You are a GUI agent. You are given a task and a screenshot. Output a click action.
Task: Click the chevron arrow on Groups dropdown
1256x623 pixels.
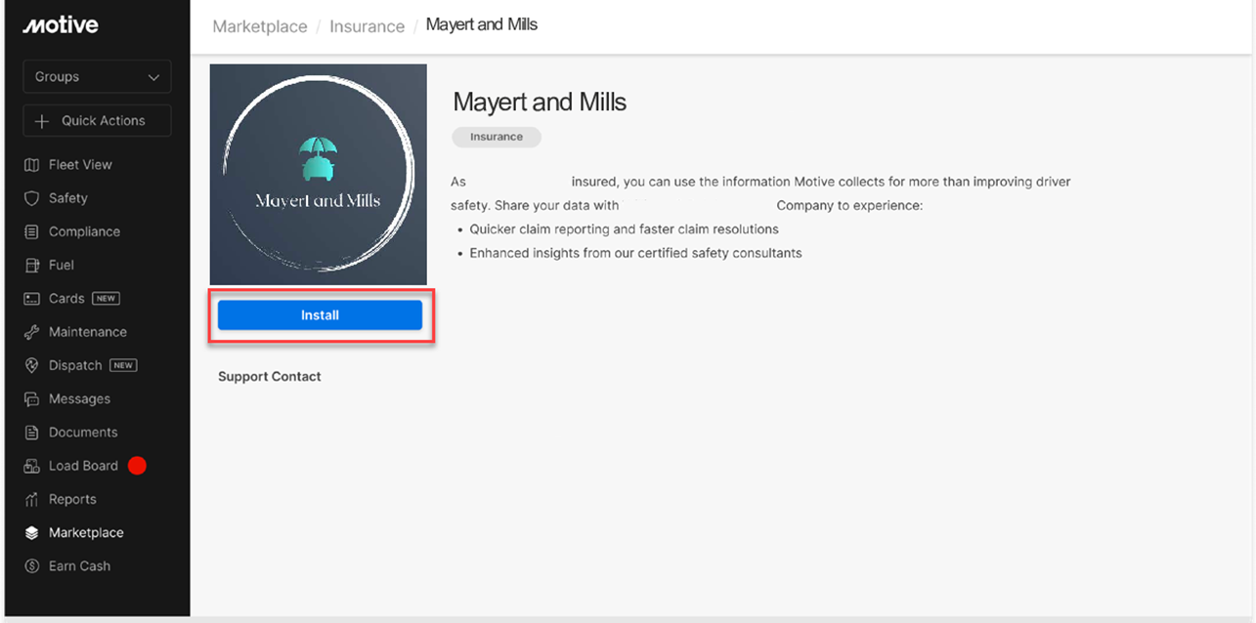(x=153, y=77)
